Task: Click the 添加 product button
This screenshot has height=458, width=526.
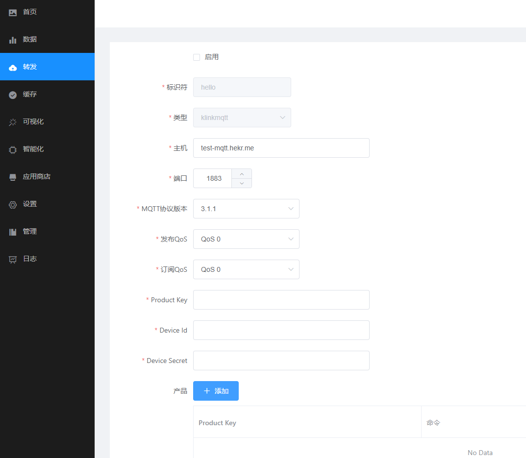Action: [x=216, y=391]
